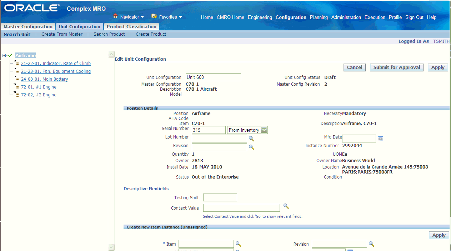The image size is (451, 251).
Task: Open the Navigator dropdown menu
Action: pos(132,17)
